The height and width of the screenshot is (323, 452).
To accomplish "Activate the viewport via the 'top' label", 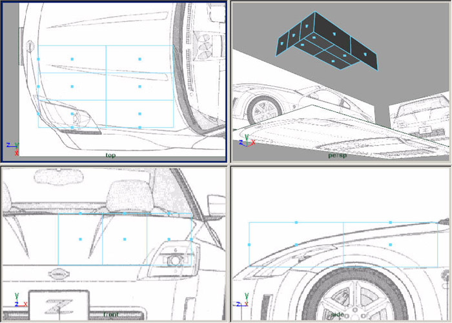I will pos(110,155).
